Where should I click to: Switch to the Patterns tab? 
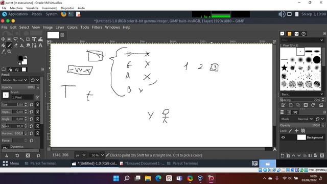[x=290, y=34]
